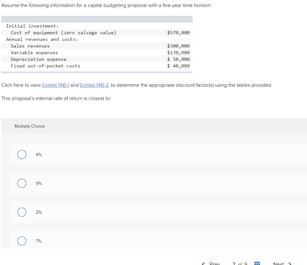This screenshot has height=265, width=307.
Task: Click the internal rate of return question text
Action: [x=56, y=98]
